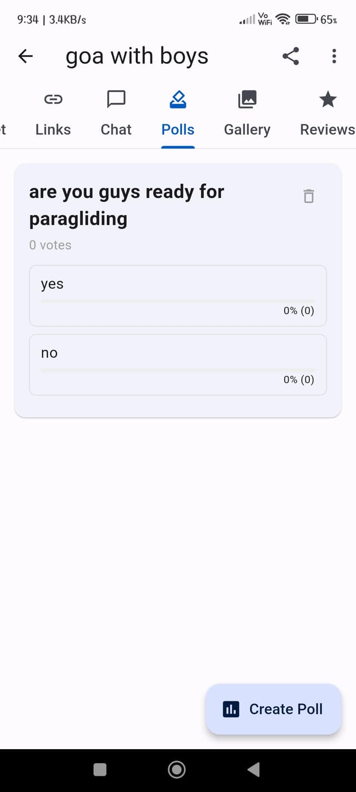Open the paragliding poll question
Screen dimensions: 356x792
tap(127, 204)
